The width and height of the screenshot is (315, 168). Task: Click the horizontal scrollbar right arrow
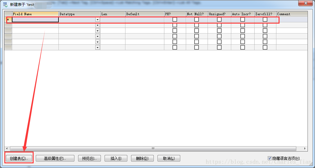point(305,148)
